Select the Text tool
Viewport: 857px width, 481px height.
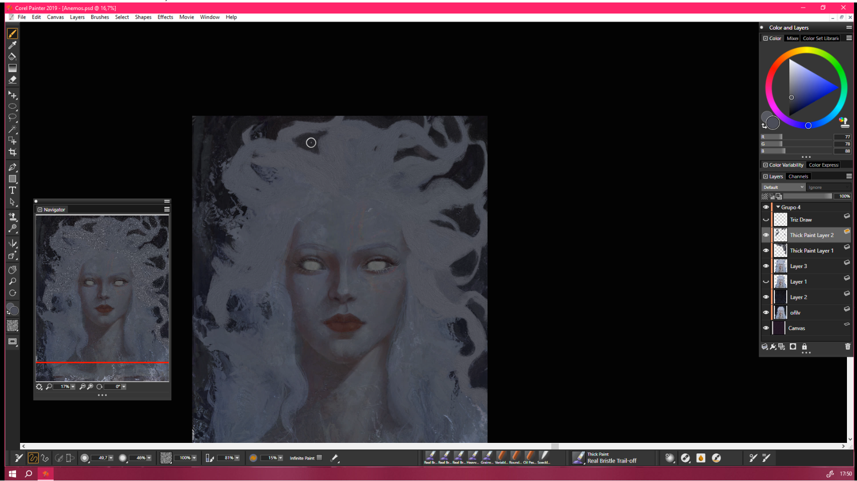13,190
